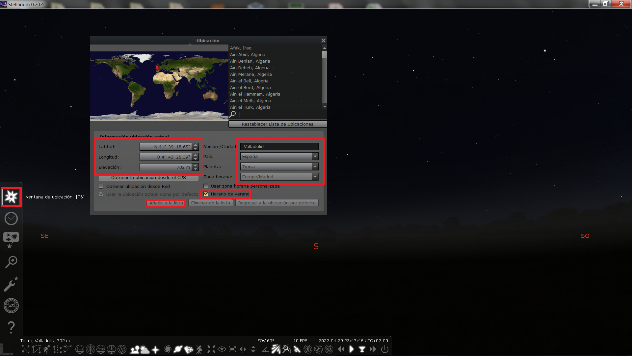This screenshot has height=356, width=632.
Task: Click the location list scrollbar down arrow
Action: pos(325,106)
